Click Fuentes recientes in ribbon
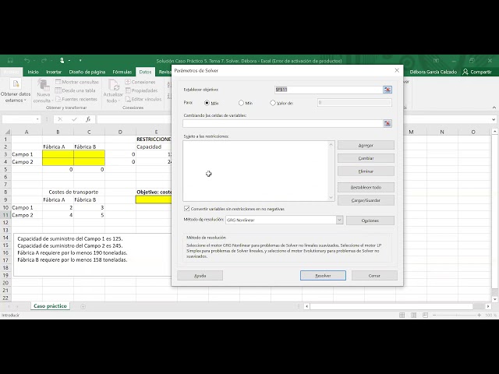This screenshot has height=374, width=499. [76, 99]
